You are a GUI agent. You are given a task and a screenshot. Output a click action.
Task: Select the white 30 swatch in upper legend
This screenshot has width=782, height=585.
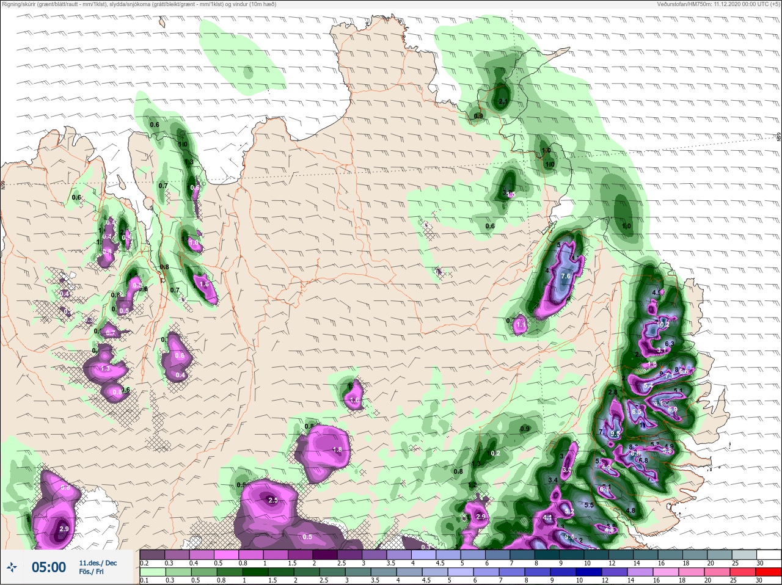(769, 554)
